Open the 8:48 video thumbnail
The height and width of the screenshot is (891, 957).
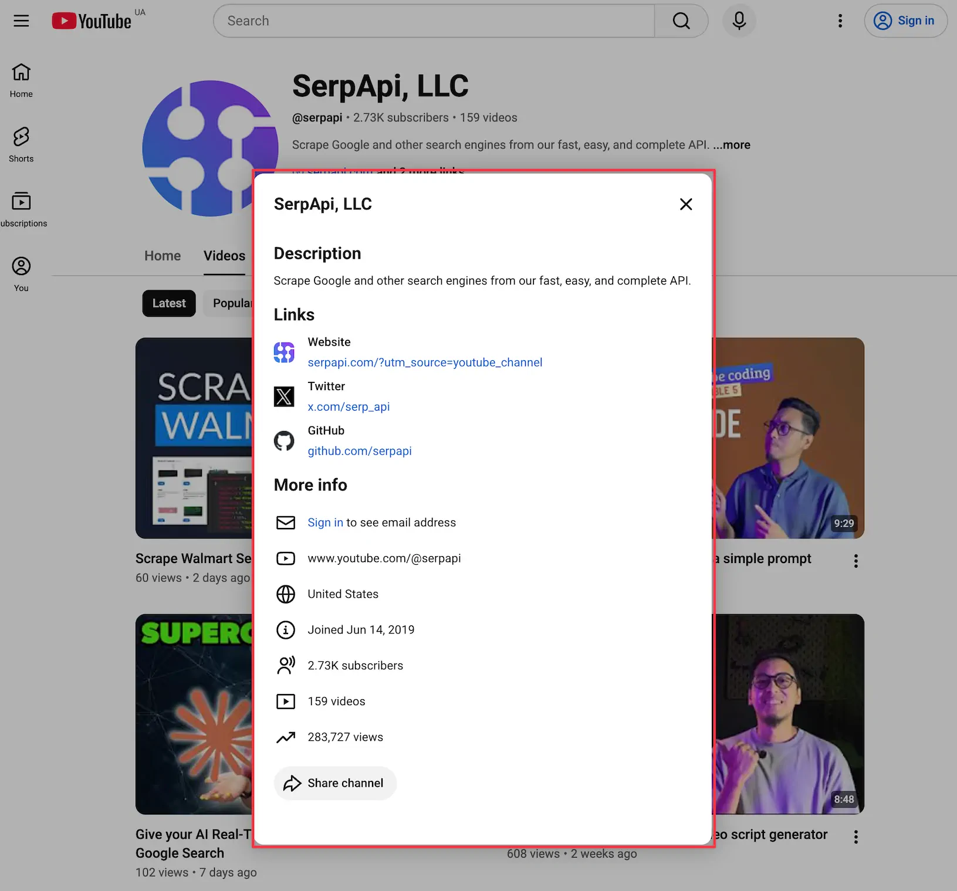pos(789,714)
